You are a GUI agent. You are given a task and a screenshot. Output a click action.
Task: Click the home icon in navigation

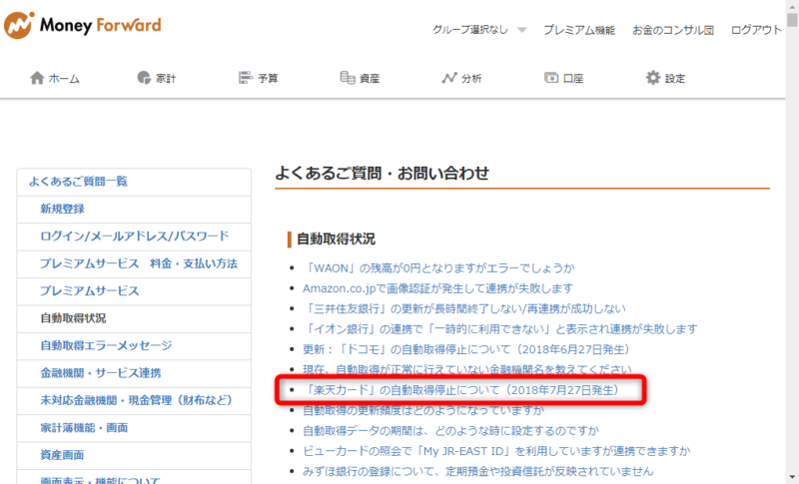[38, 78]
